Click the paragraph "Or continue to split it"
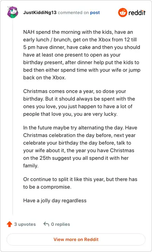Screen dimensions: 152x252 tap(80, 183)
